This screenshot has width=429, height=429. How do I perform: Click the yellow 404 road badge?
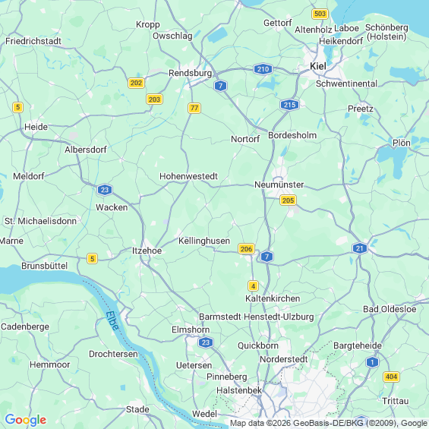(391, 377)
